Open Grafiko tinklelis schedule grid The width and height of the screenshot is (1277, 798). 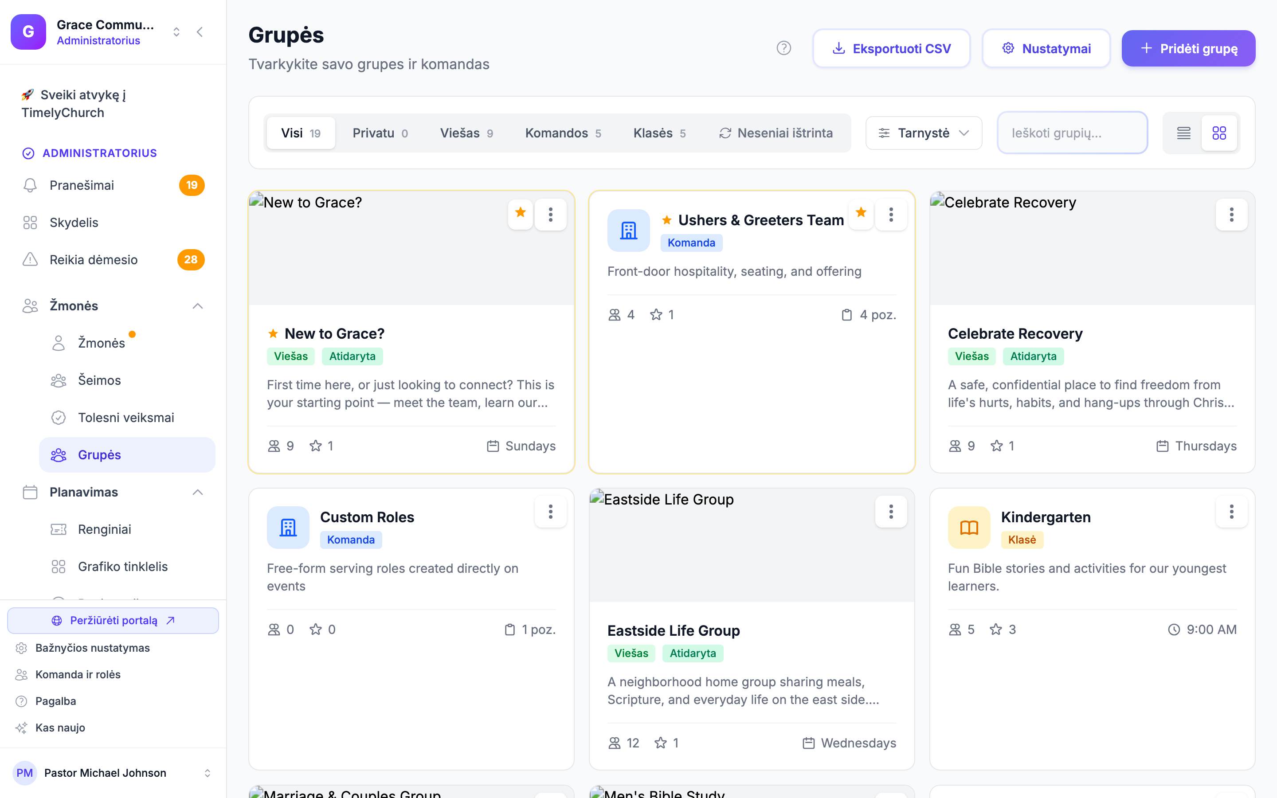pyautogui.click(x=127, y=567)
